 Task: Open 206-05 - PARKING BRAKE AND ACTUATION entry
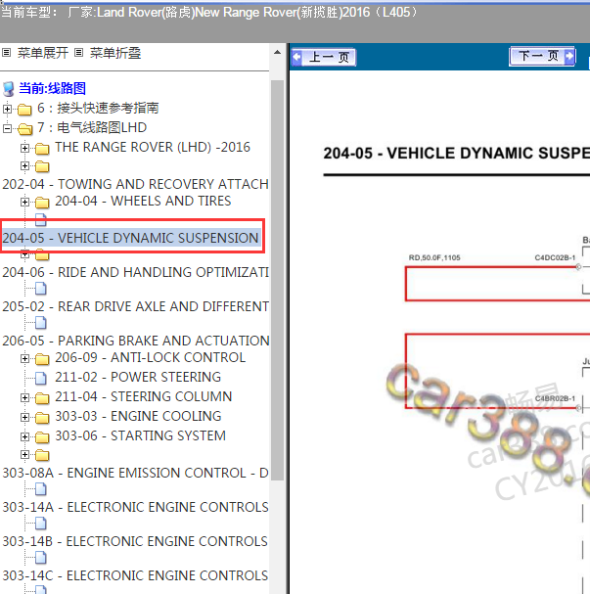tap(136, 341)
